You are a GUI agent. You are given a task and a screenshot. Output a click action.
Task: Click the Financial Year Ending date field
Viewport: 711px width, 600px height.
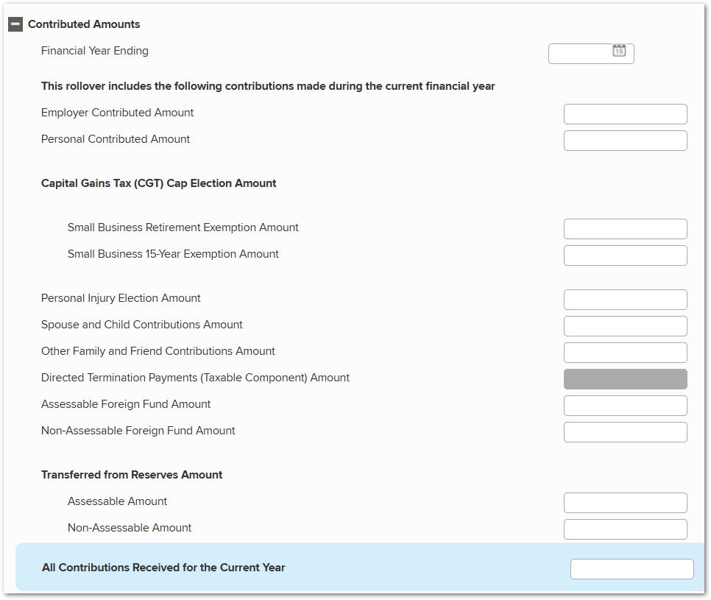(591, 54)
